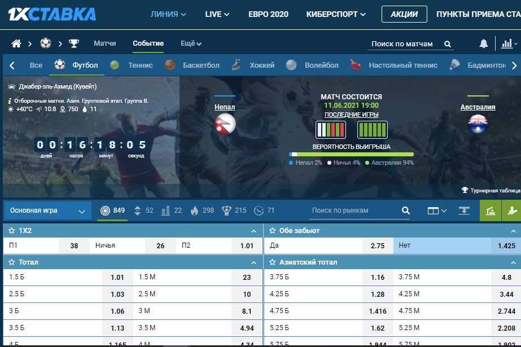Collapse the Обе забьют section

tap(513, 231)
